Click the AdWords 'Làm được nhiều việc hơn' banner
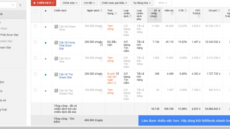 point(184,120)
